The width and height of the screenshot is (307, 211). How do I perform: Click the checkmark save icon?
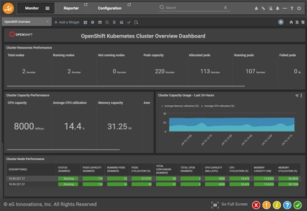pos(129,23)
